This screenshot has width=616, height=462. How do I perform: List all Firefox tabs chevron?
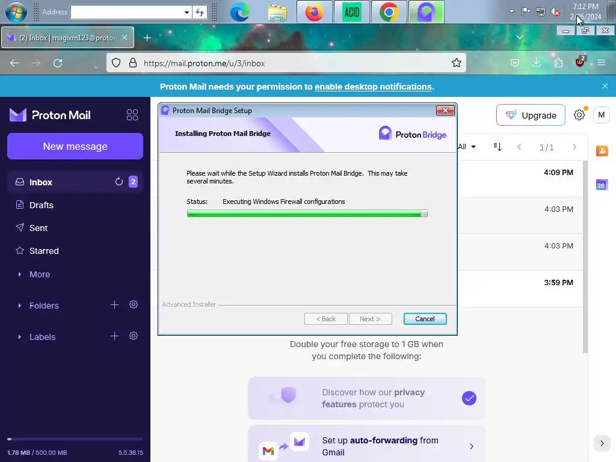coord(519,37)
